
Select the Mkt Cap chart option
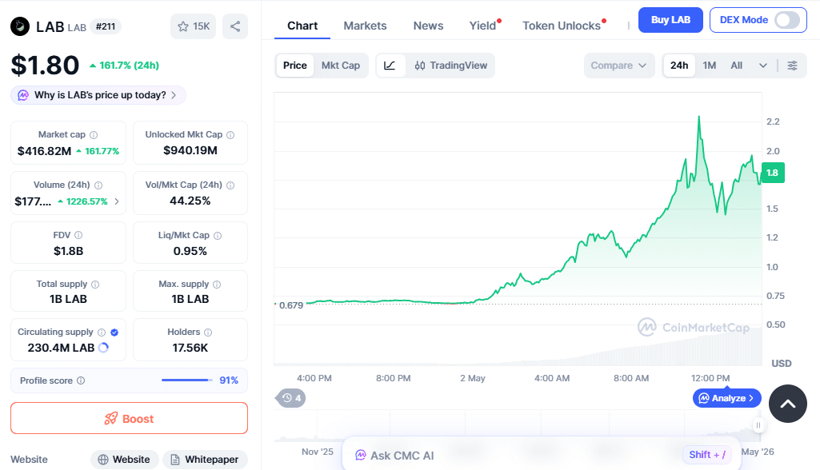coord(341,66)
